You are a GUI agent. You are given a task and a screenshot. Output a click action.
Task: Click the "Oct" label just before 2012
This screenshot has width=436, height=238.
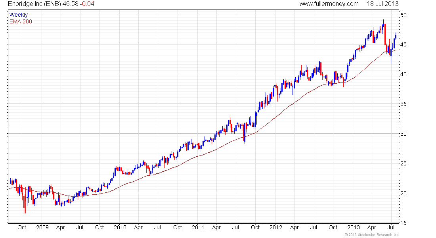255,227
